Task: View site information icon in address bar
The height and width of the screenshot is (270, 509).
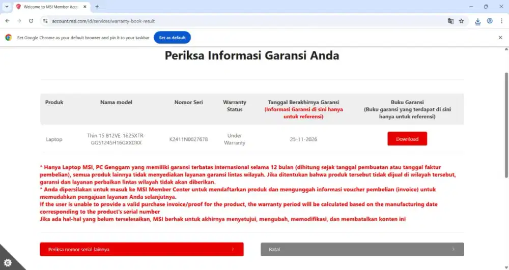Action: point(45,21)
